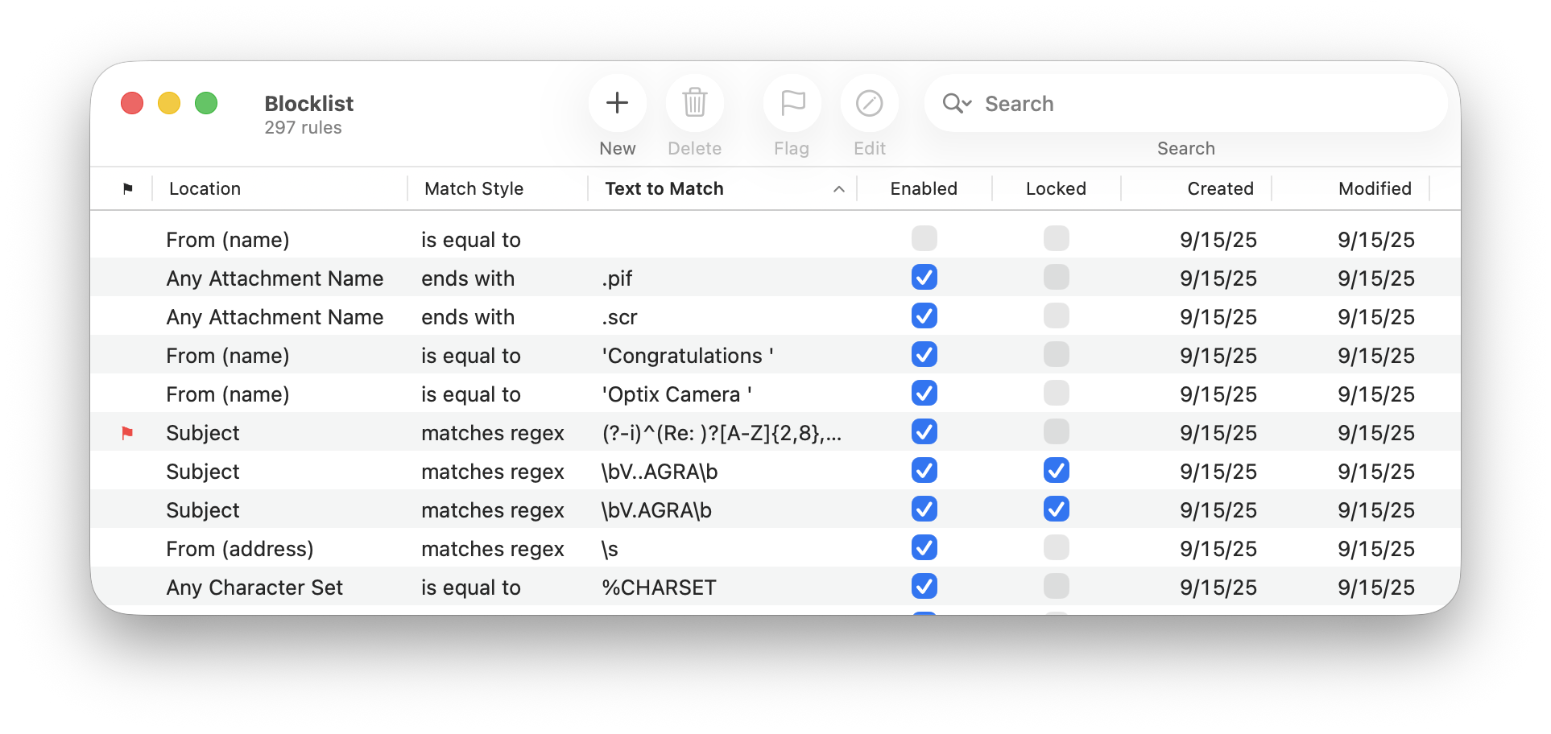The image size is (1551, 734).
Task: Sort rules by the Modified column header
Action: 1375,188
